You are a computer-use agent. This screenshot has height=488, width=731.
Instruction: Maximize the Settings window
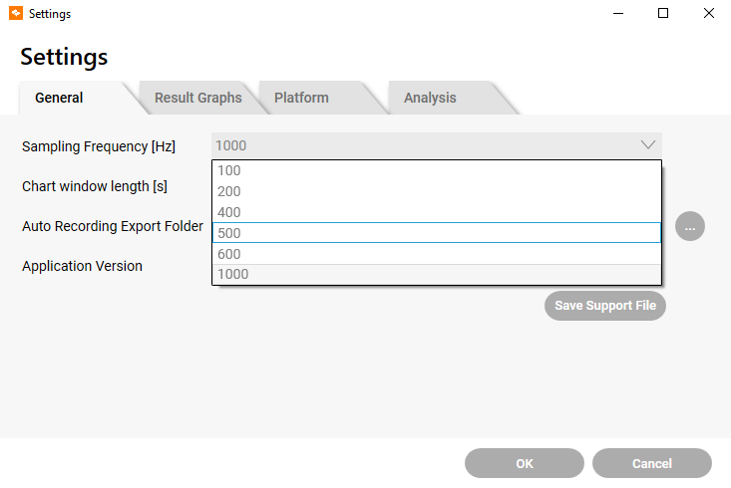pyautogui.click(x=663, y=13)
